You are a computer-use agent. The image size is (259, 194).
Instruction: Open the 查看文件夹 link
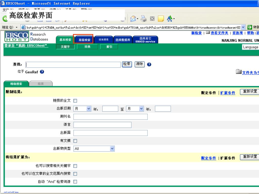point(219,33)
